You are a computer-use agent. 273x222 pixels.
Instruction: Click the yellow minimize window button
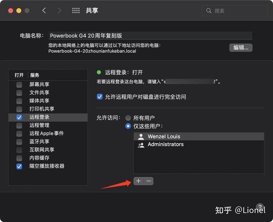[19, 11]
